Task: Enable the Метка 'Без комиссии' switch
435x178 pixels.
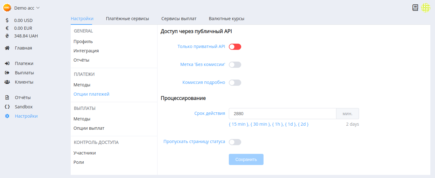Action: click(x=235, y=65)
